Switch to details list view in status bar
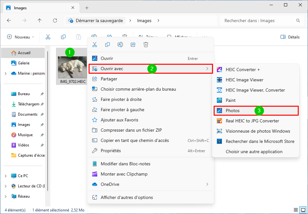This screenshot has width=308, height=214. click(x=296, y=210)
